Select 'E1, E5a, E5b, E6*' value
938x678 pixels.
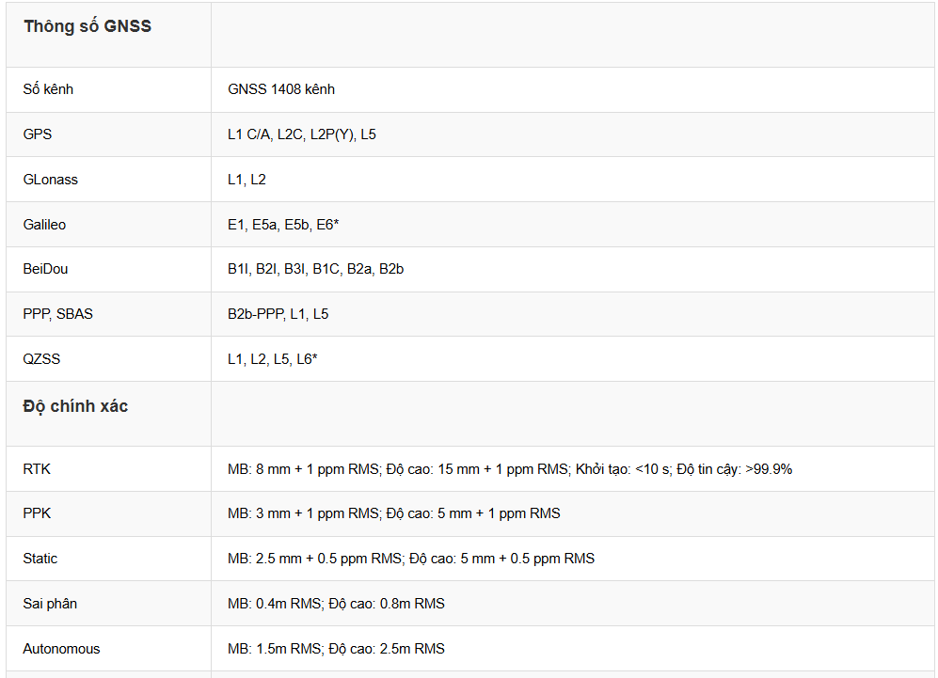pos(282,225)
